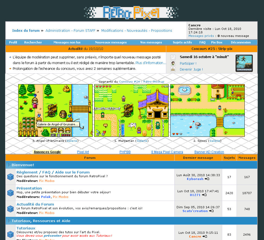Open Messages privés link
The width and height of the screenshot is (264, 240).
pos(201,36)
